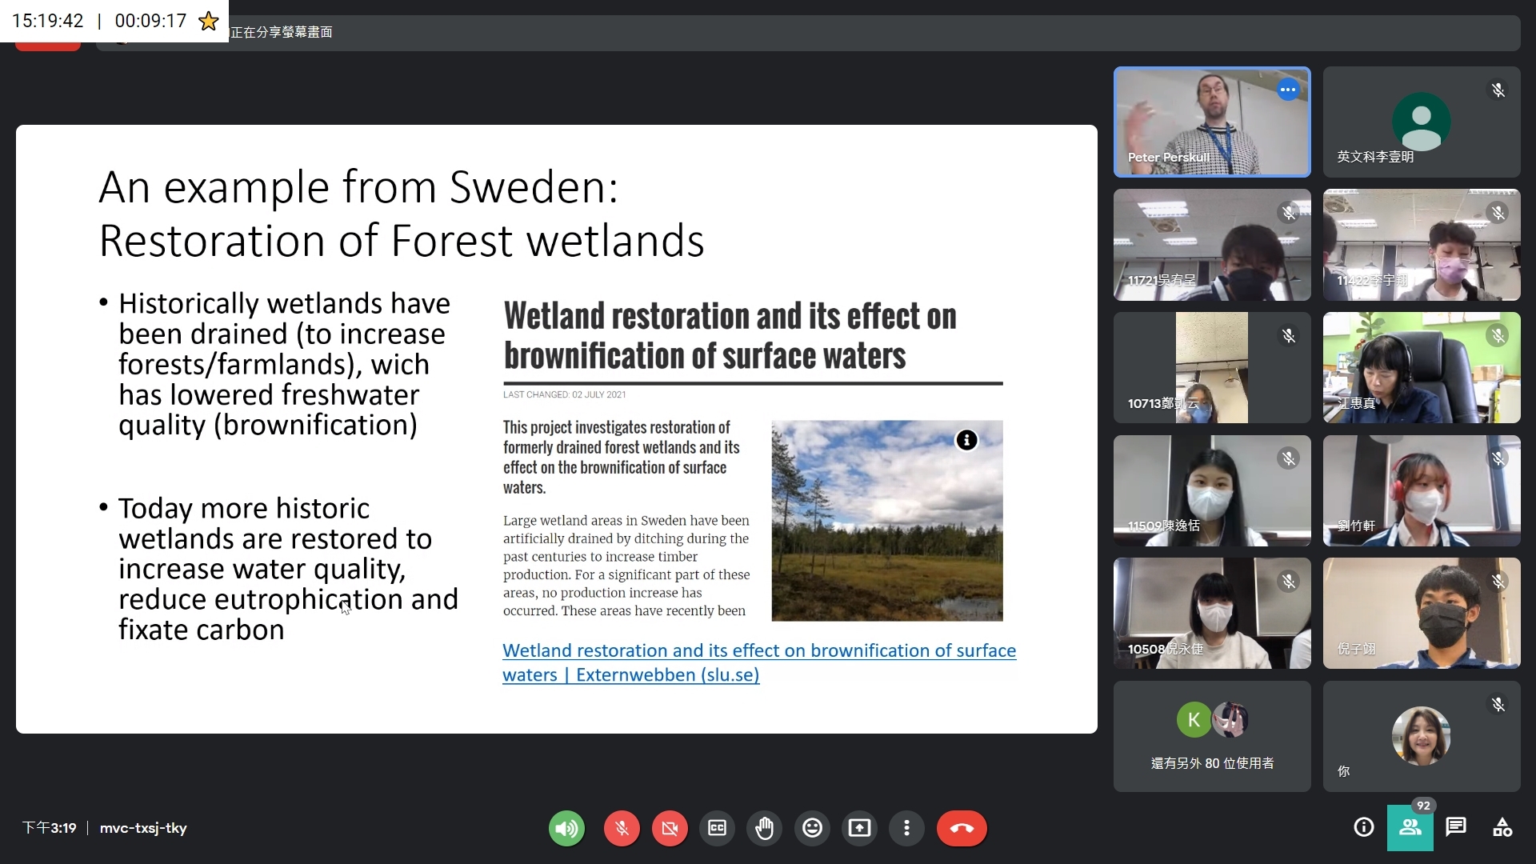Viewport: 1536px width, 864px height.
Task: Open the activities icon
Action: [x=1502, y=827]
